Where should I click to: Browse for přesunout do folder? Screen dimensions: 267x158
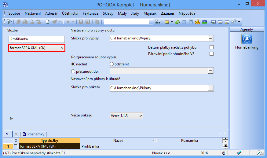pyautogui.click(x=210, y=71)
